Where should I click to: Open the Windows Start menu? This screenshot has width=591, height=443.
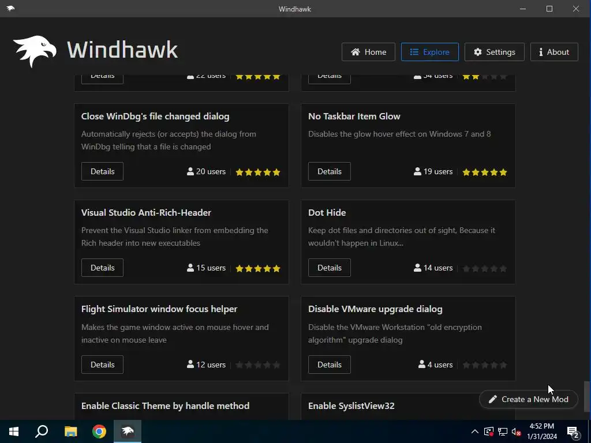(x=14, y=431)
